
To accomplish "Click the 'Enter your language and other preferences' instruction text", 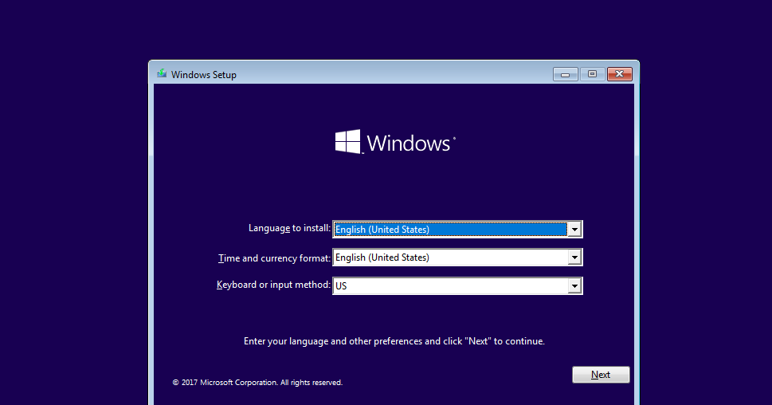I will [x=394, y=341].
